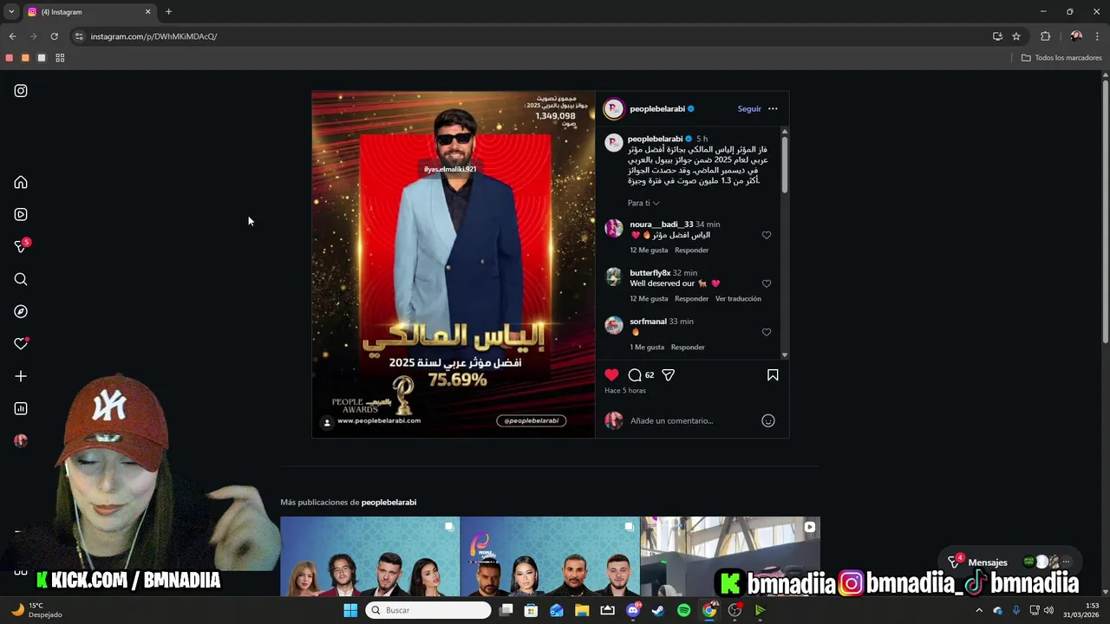Open Steam from the taskbar
Image resolution: width=1110 pixels, height=624 pixels.
pyautogui.click(x=658, y=610)
